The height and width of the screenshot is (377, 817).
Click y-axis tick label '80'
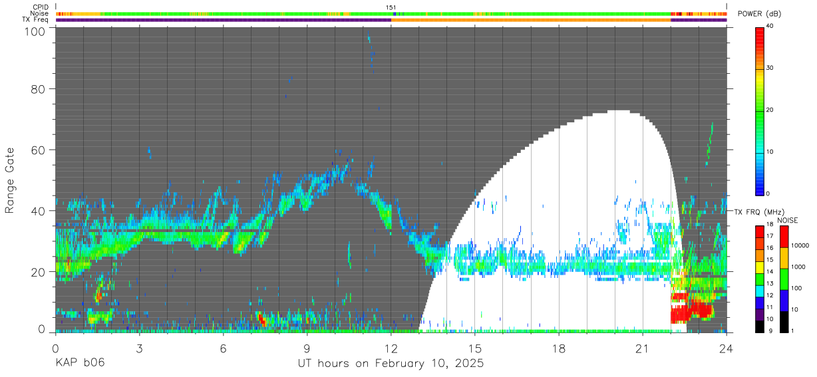(x=39, y=90)
